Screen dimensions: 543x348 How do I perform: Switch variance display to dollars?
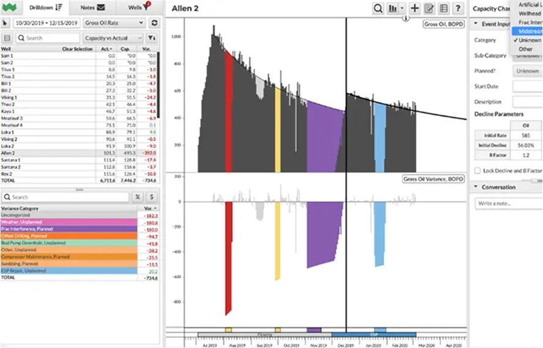151,197
